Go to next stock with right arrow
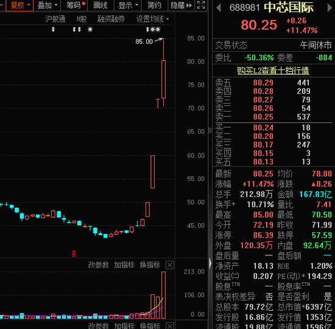 tap(330, 8)
